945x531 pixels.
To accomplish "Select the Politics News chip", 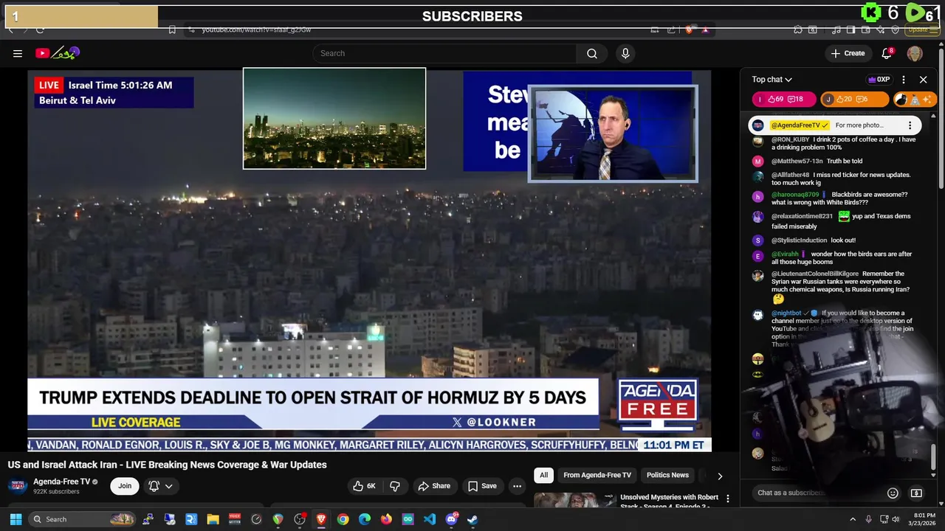I will 667,476.
